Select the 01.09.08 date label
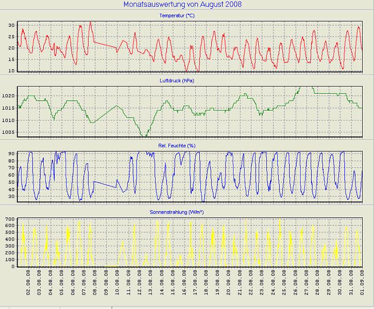The width and height of the screenshot is (374, 309). pyautogui.click(x=363, y=282)
